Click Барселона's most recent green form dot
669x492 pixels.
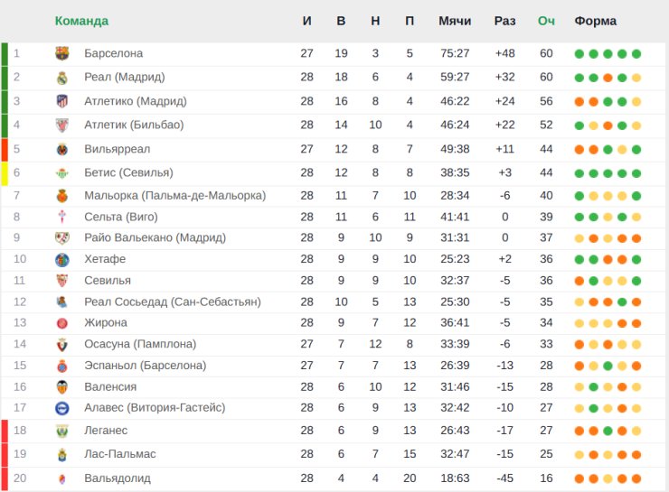tap(636, 53)
